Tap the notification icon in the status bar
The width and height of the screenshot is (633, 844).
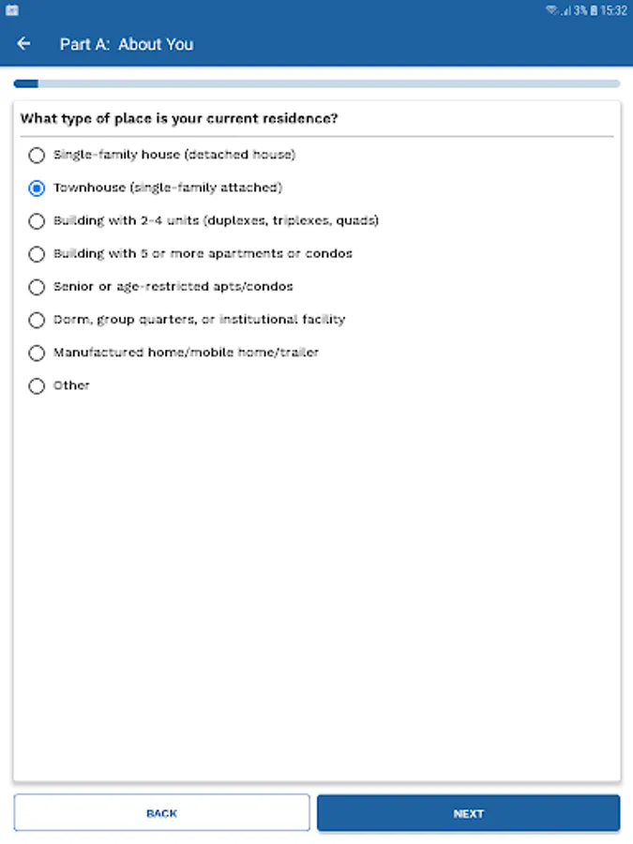tap(11, 10)
